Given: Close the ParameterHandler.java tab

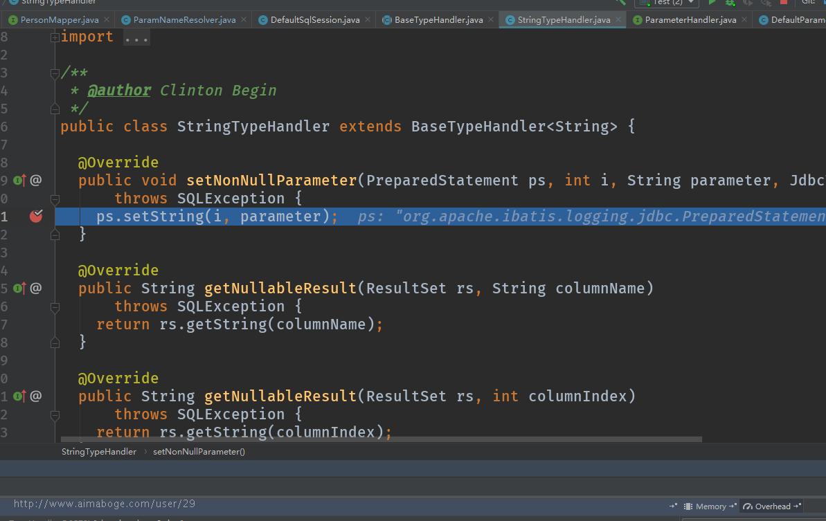Looking at the screenshot, I should 744,19.
